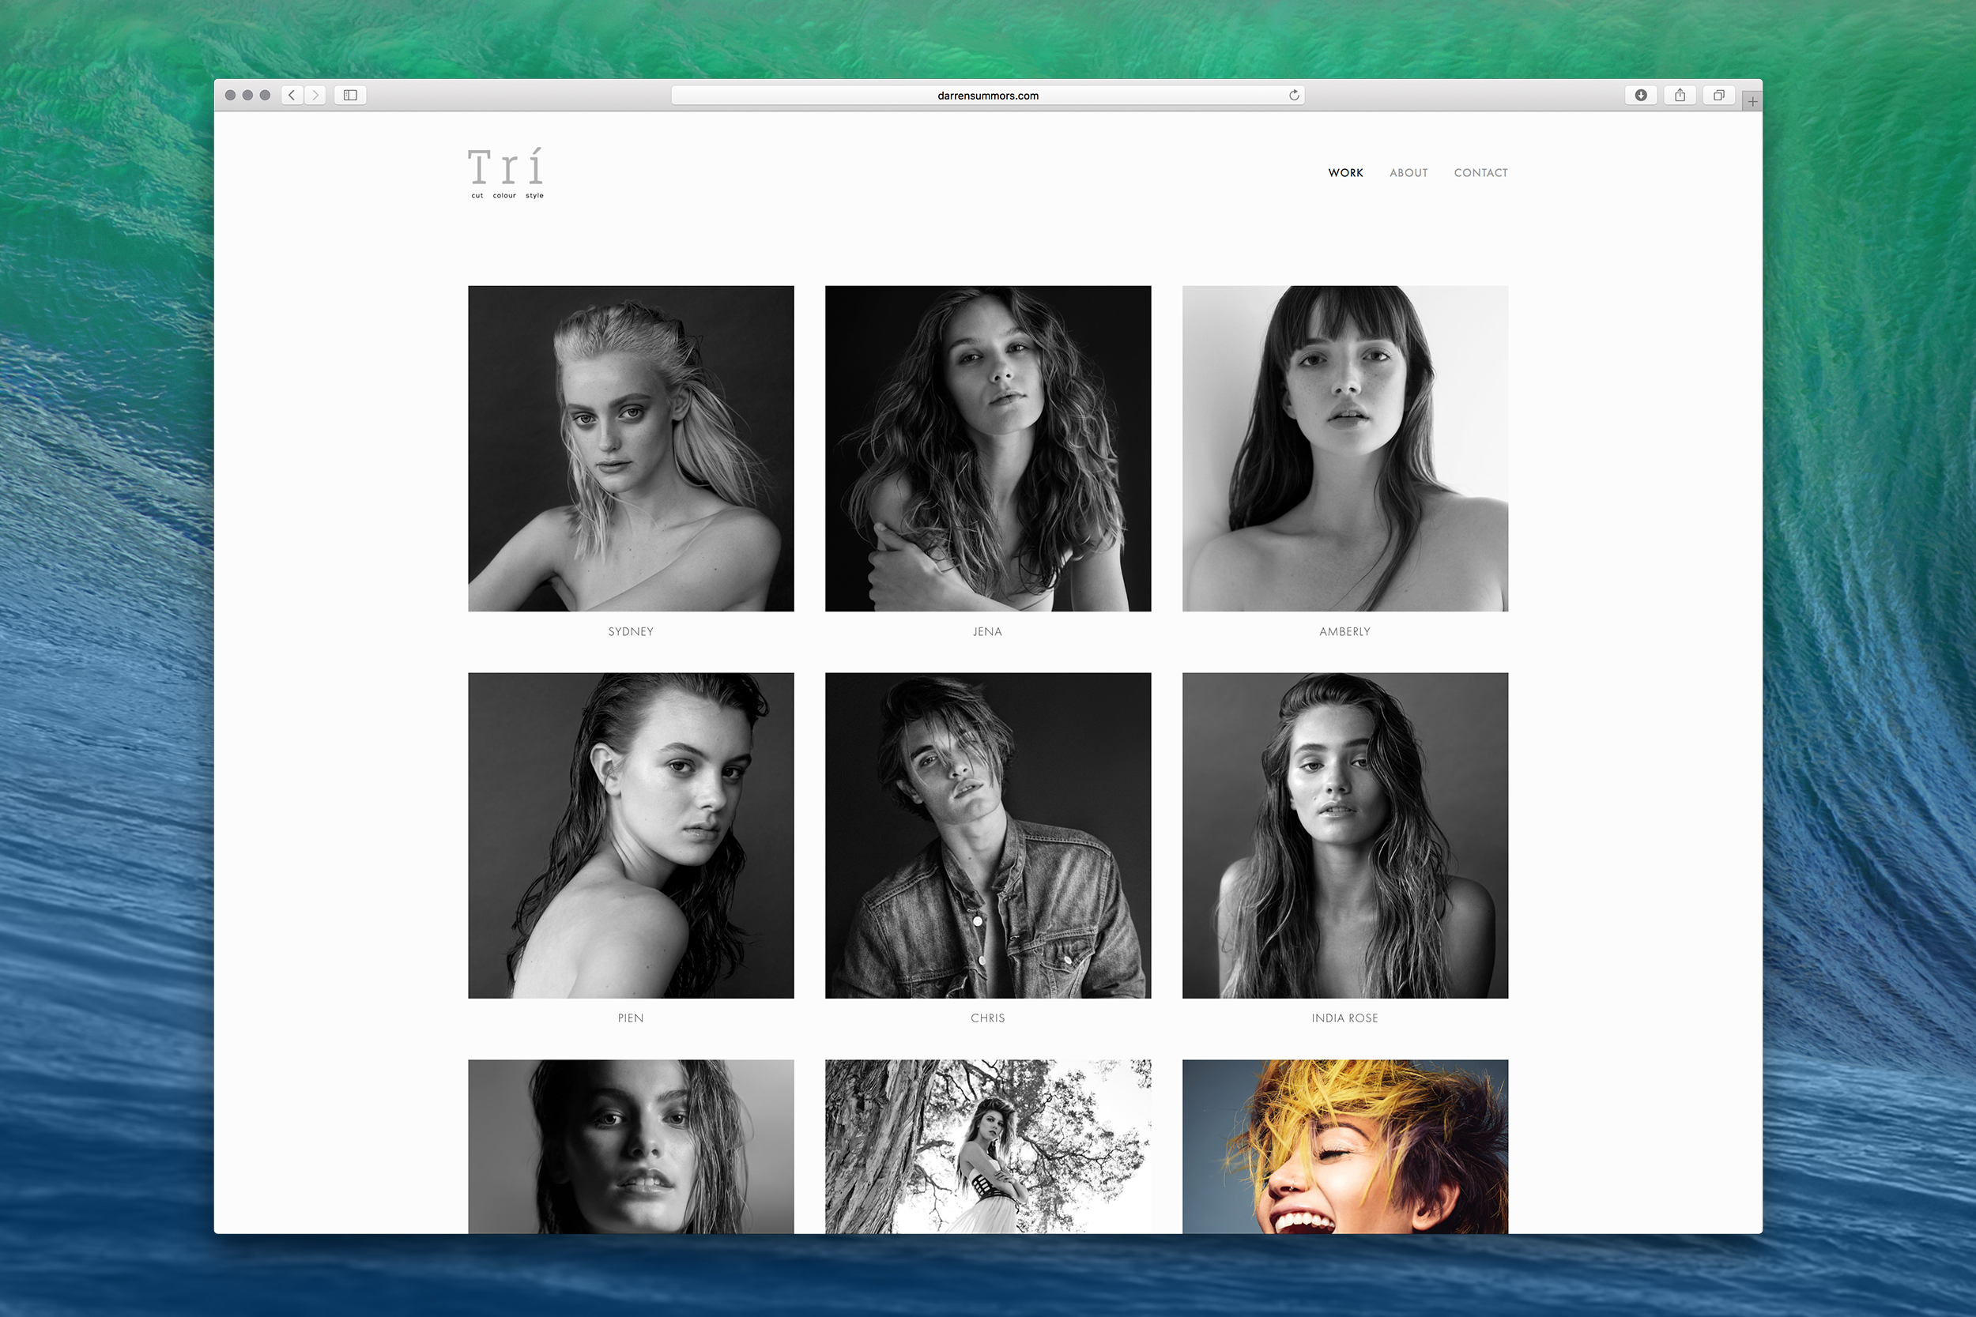Click the INDIA ROSE caption link

[x=1345, y=1018]
